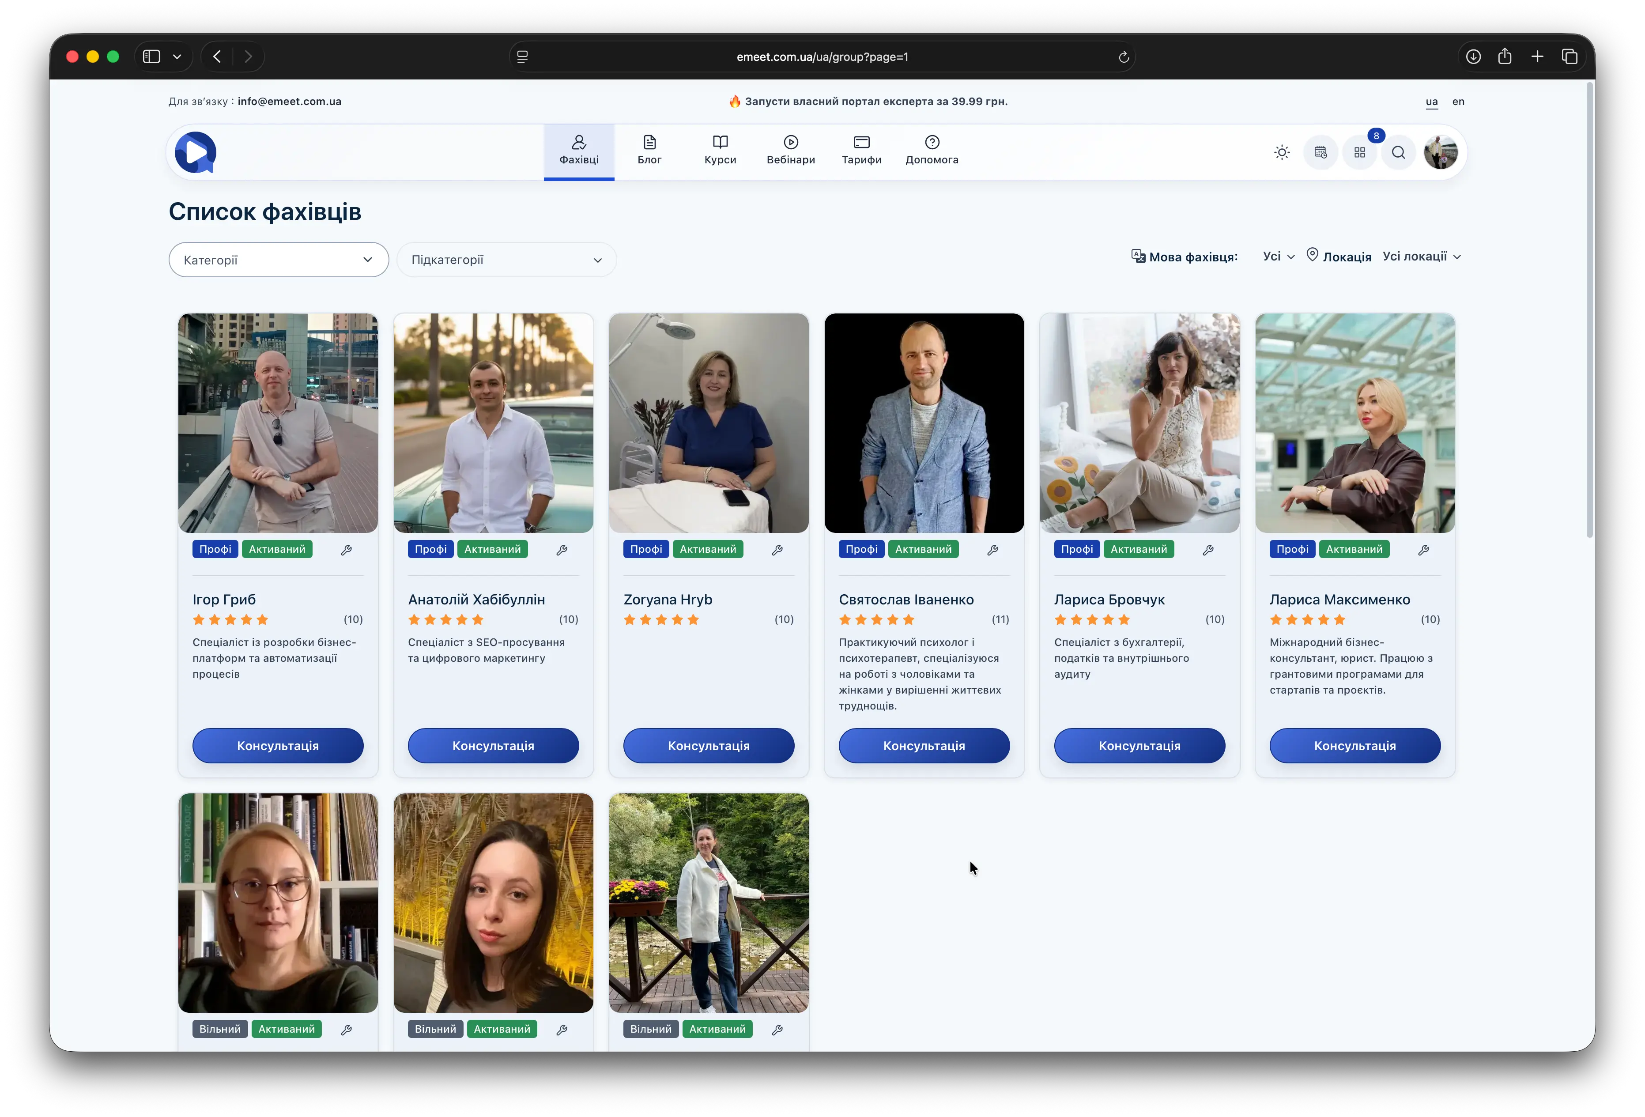
Task: Click the wrench icon on Лариса Максименко card
Action: (x=1423, y=550)
